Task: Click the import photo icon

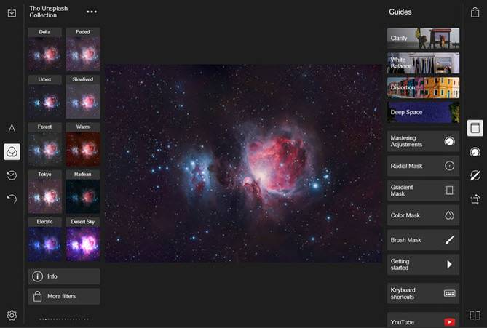Action: coord(12,12)
